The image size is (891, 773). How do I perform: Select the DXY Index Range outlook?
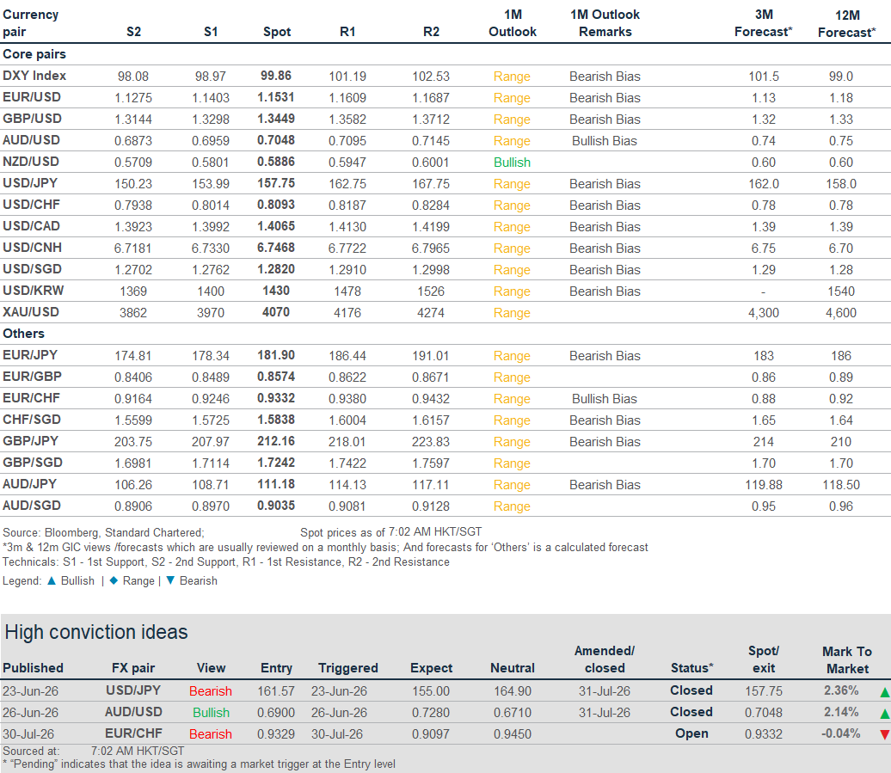tap(512, 77)
